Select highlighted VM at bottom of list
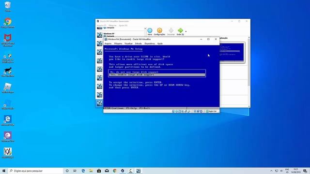The height and width of the screenshot is (174, 310). tap(99, 103)
